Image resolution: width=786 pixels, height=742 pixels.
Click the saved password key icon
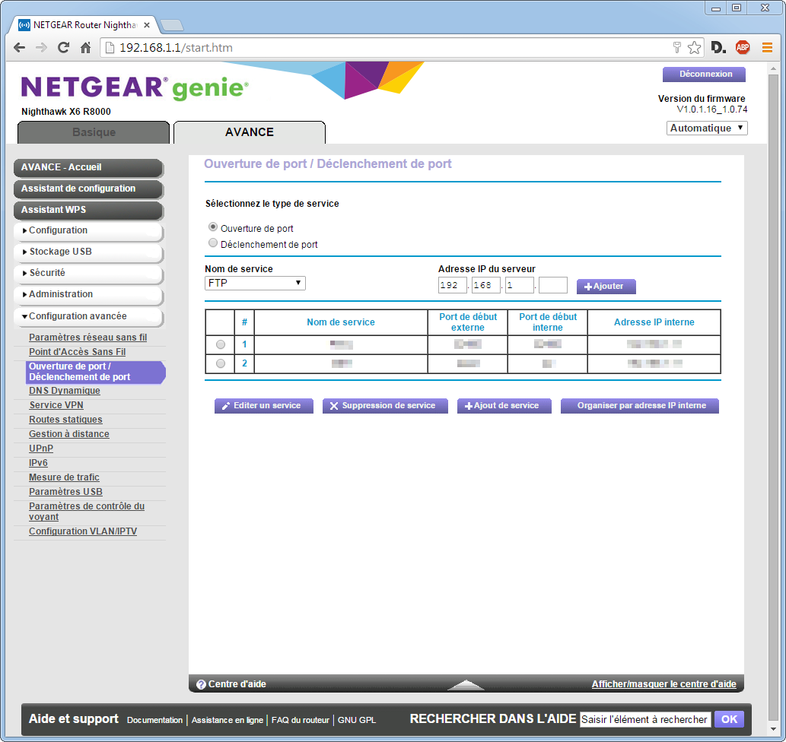676,48
